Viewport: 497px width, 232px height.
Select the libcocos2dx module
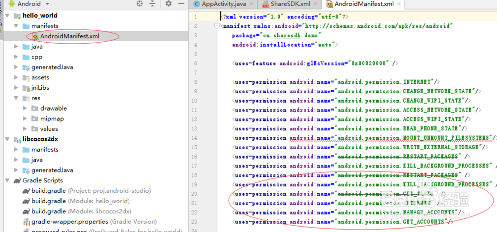pos(40,139)
